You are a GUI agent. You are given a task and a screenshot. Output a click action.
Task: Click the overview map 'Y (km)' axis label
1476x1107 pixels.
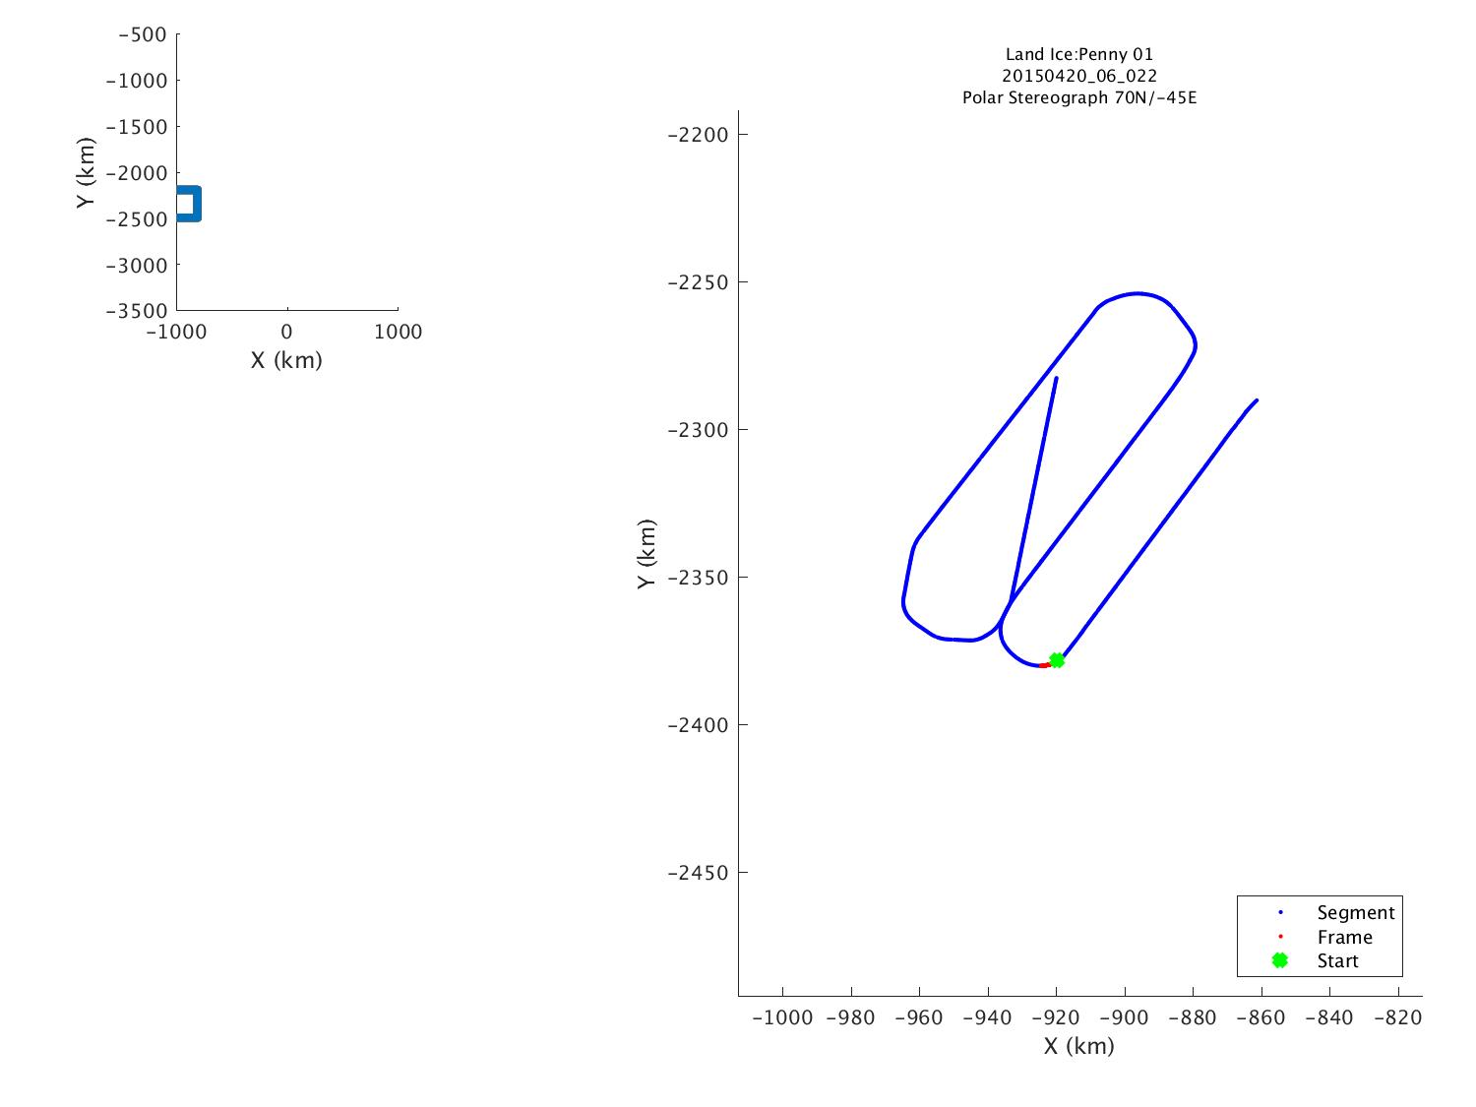(x=87, y=172)
